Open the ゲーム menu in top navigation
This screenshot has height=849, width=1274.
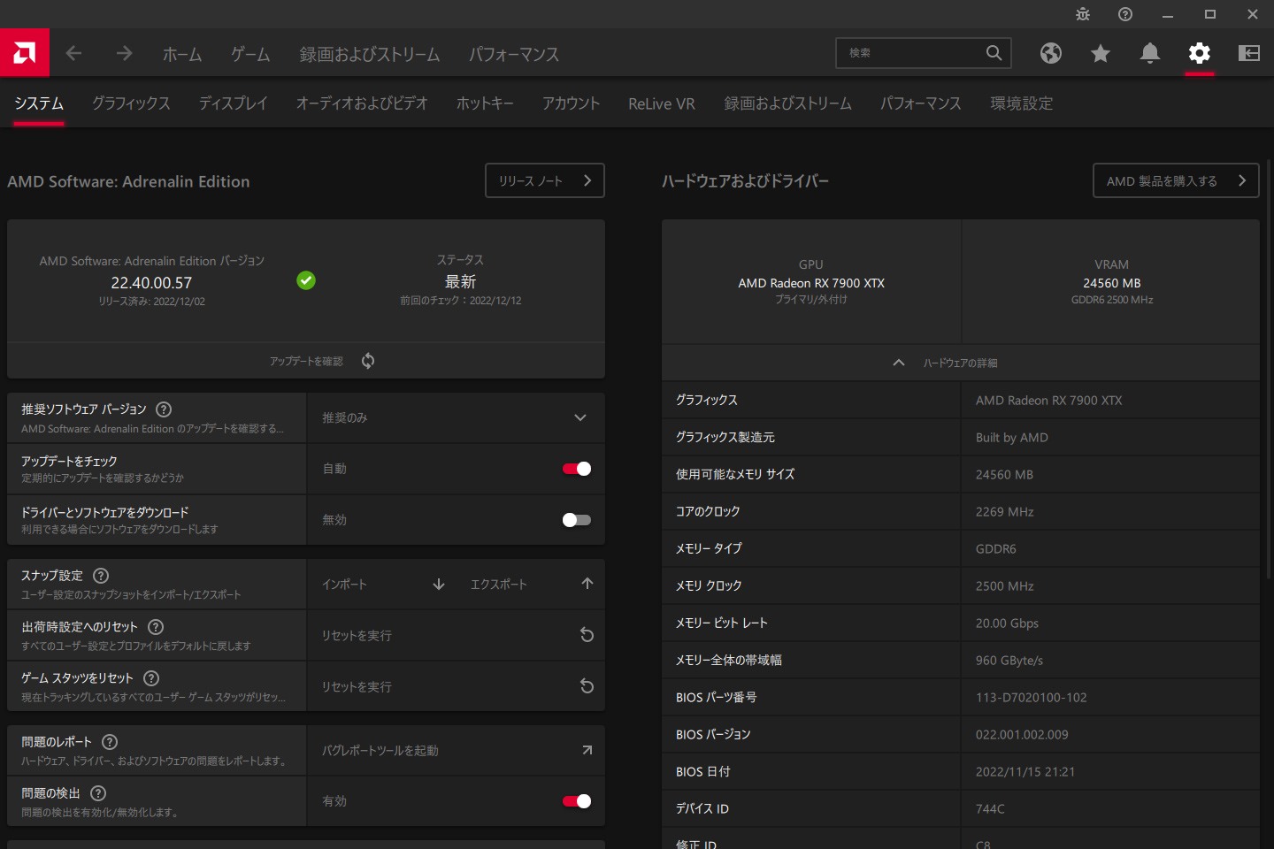pyautogui.click(x=250, y=54)
